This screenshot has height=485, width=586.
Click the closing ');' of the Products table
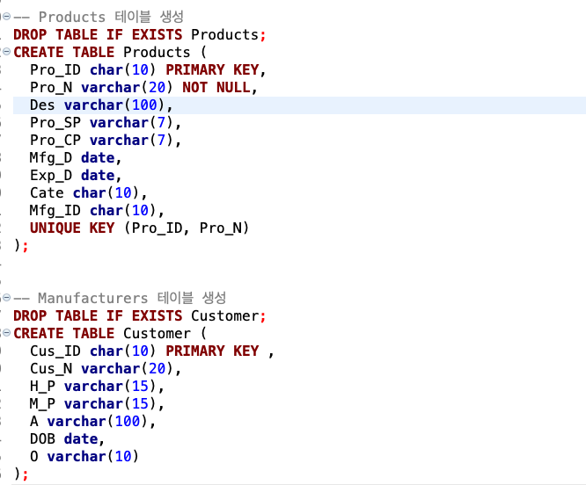pos(20,246)
